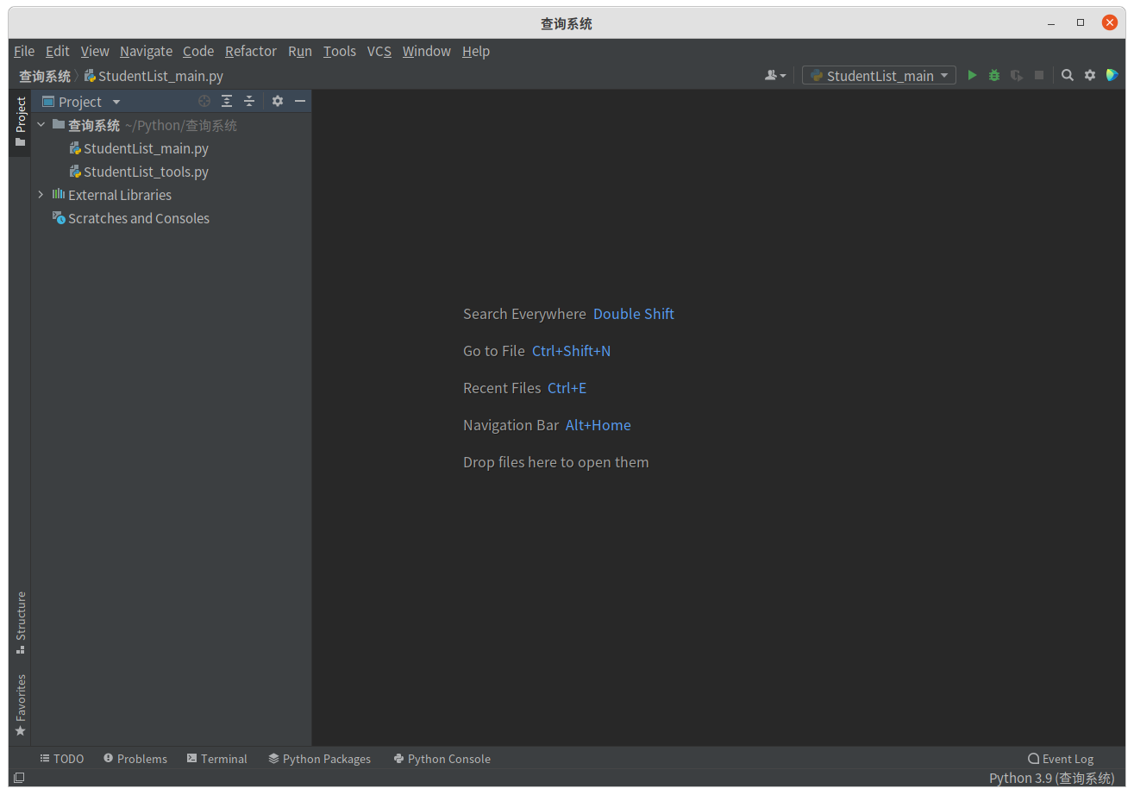
Task: Click 查询系统 breadcrumb in navigation bar
Action: click(x=45, y=76)
